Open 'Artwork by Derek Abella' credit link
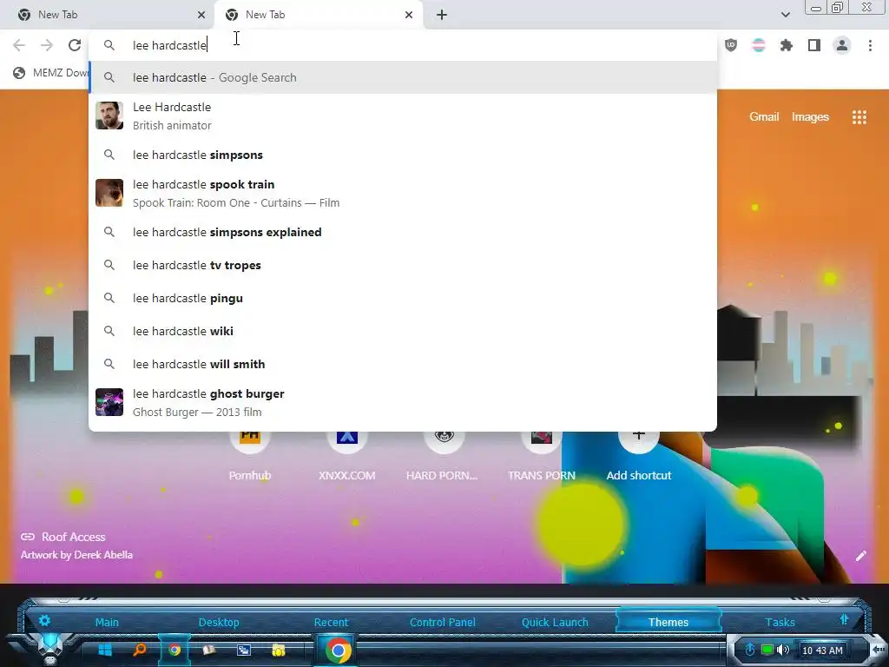 tap(76, 555)
